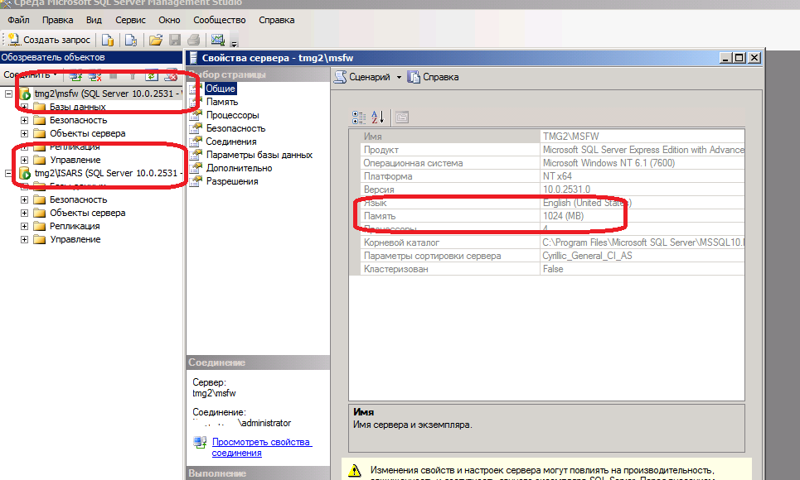The height and width of the screenshot is (480, 800).
Task: Sort the property grid alphabetically
Action: pyautogui.click(x=377, y=118)
